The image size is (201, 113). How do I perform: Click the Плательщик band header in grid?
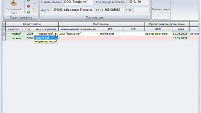click(101, 24)
